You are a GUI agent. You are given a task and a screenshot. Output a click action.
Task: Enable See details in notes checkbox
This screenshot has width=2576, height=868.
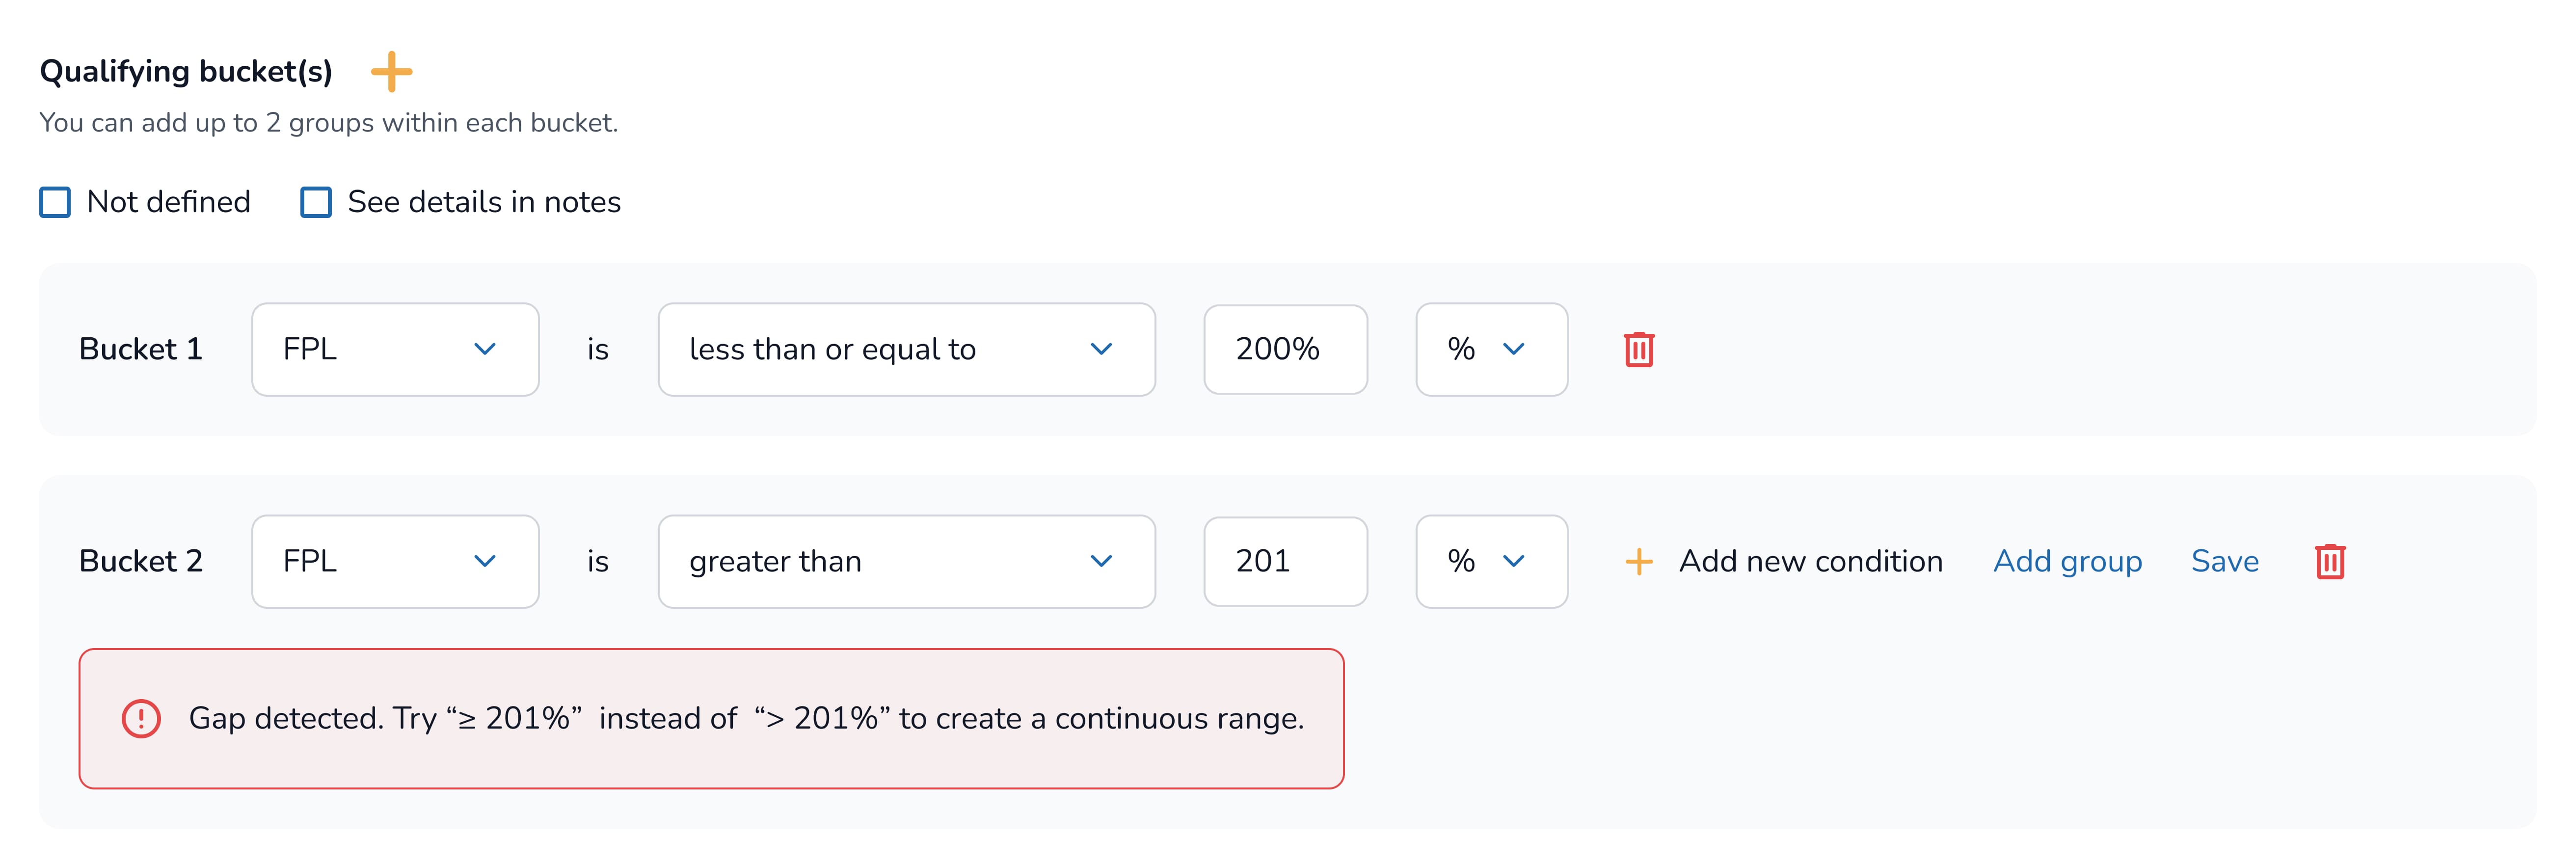point(316,203)
